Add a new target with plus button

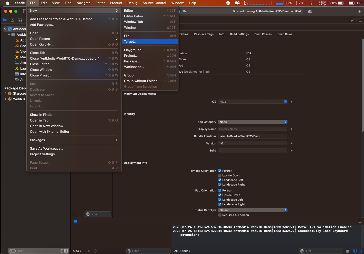click(74, 214)
